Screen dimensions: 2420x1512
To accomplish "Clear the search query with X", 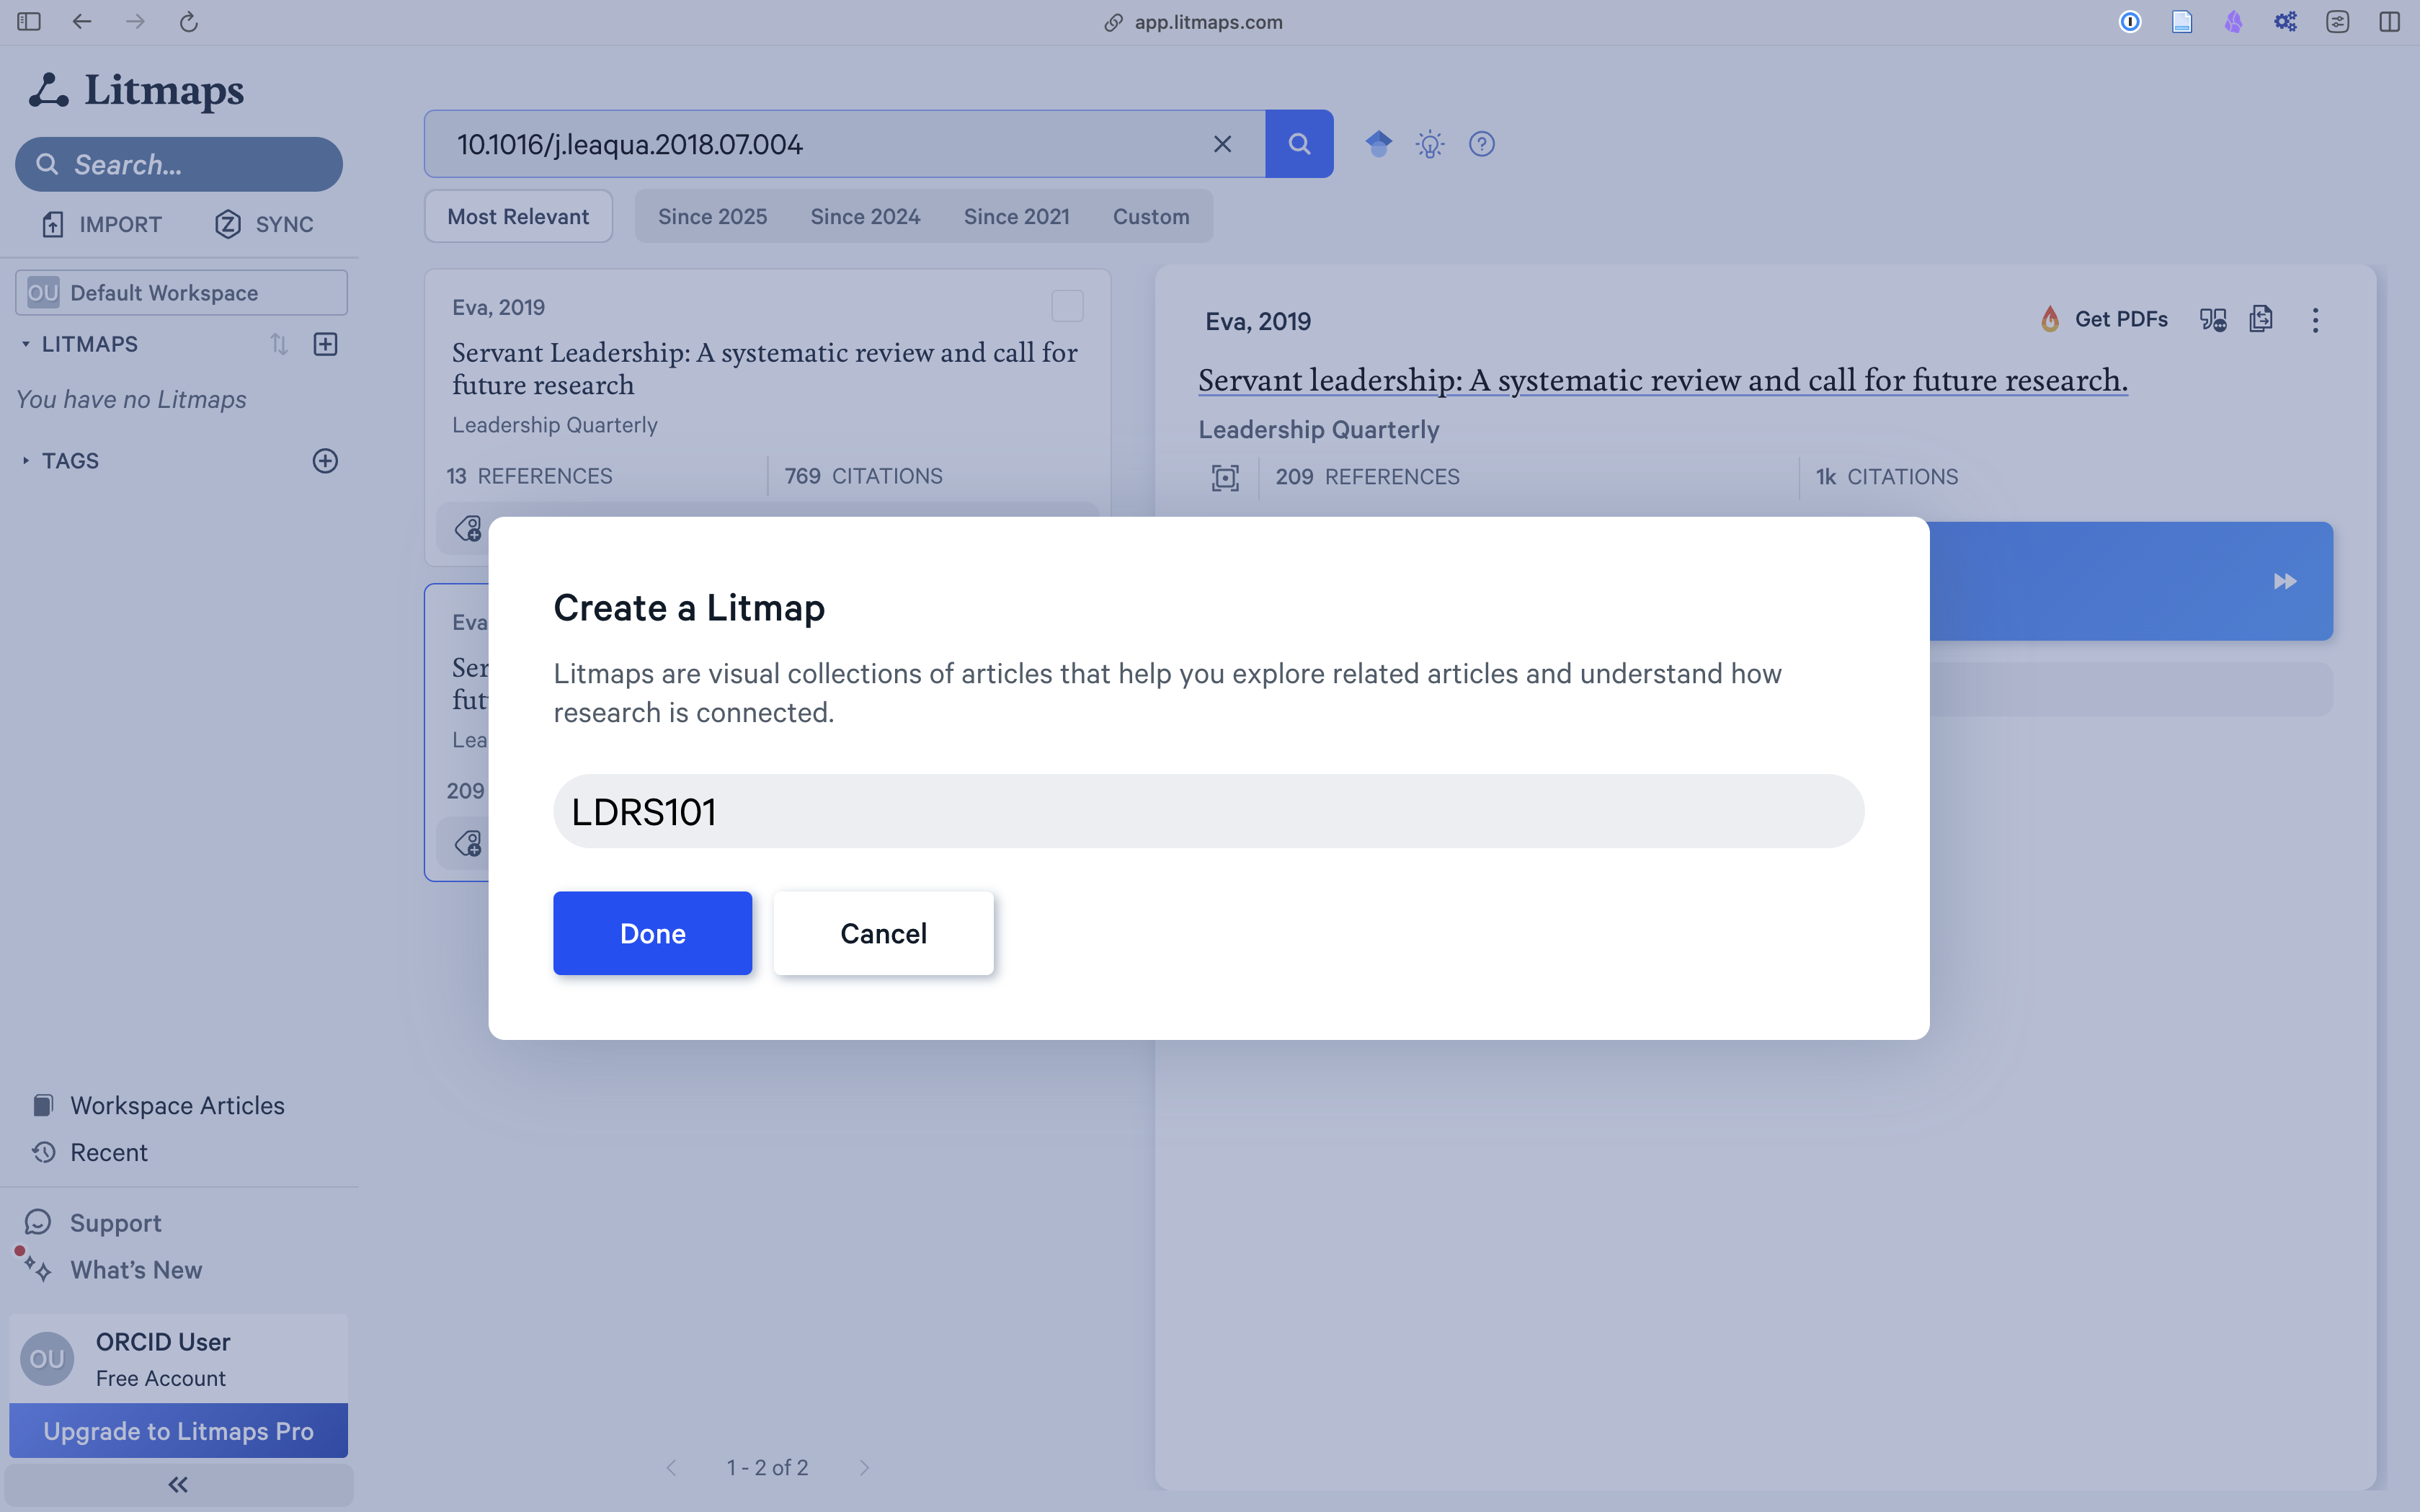I will [1222, 144].
